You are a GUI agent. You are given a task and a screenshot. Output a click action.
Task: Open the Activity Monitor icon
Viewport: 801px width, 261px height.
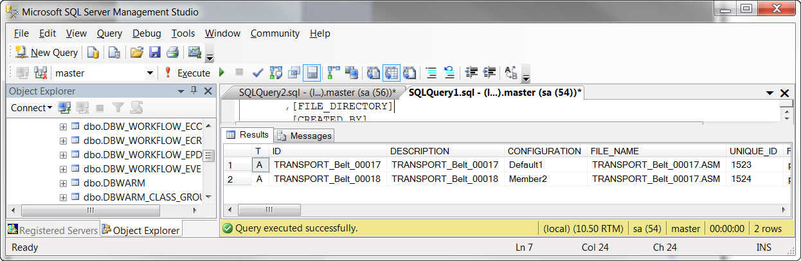click(x=194, y=52)
